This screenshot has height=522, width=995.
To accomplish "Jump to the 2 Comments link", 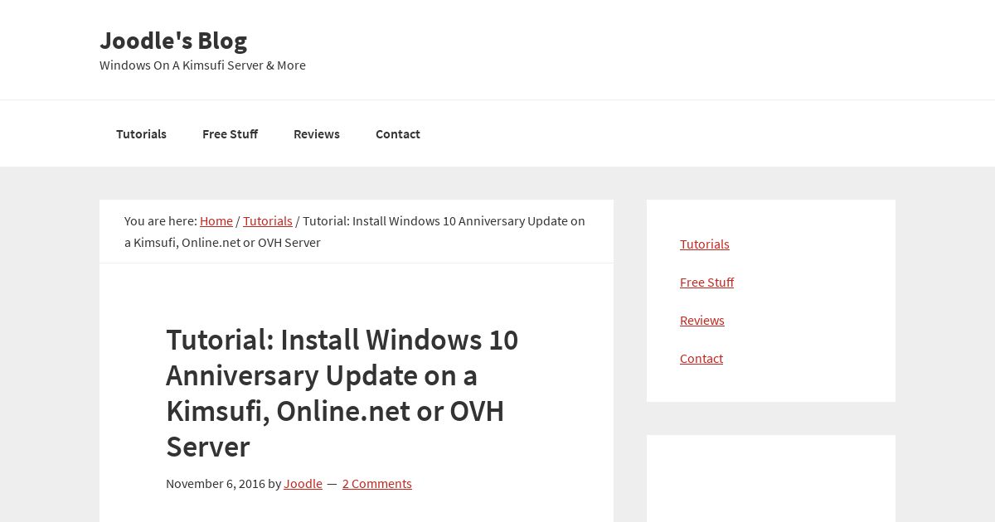I will tap(377, 483).
